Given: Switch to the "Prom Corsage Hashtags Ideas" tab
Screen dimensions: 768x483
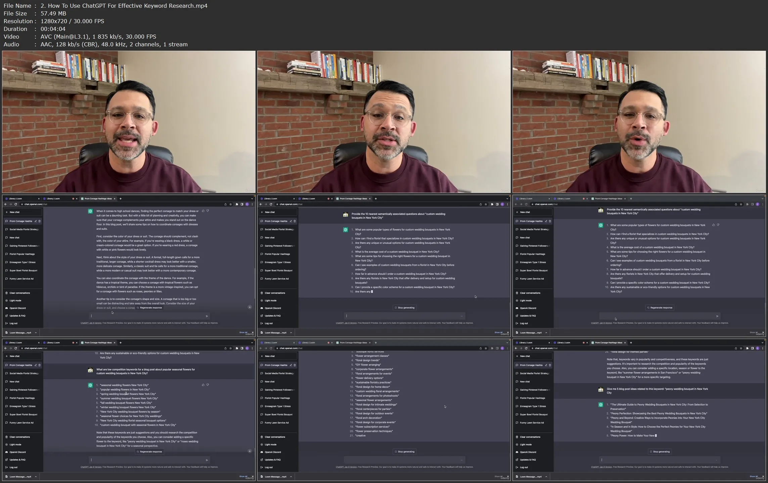Looking at the screenshot, I should point(99,198).
